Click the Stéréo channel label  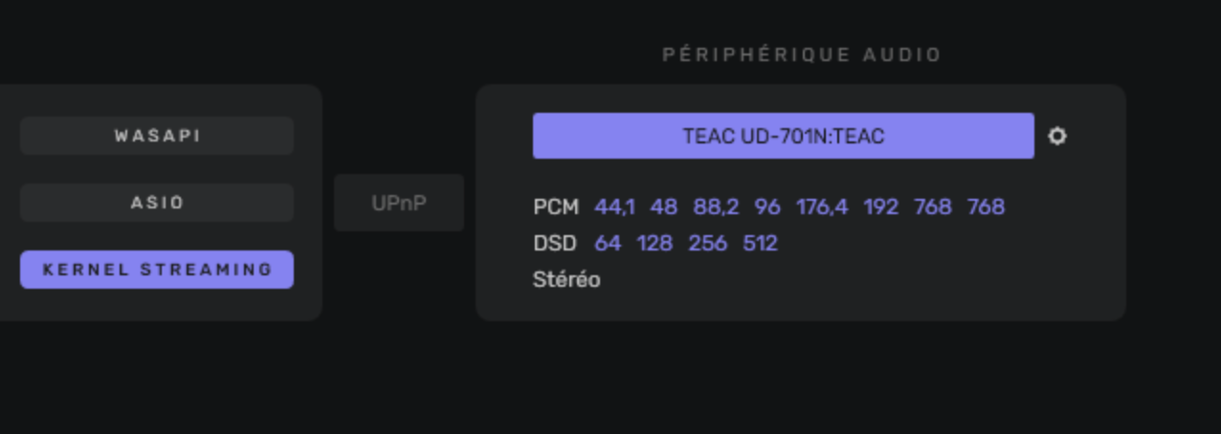(x=566, y=280)
